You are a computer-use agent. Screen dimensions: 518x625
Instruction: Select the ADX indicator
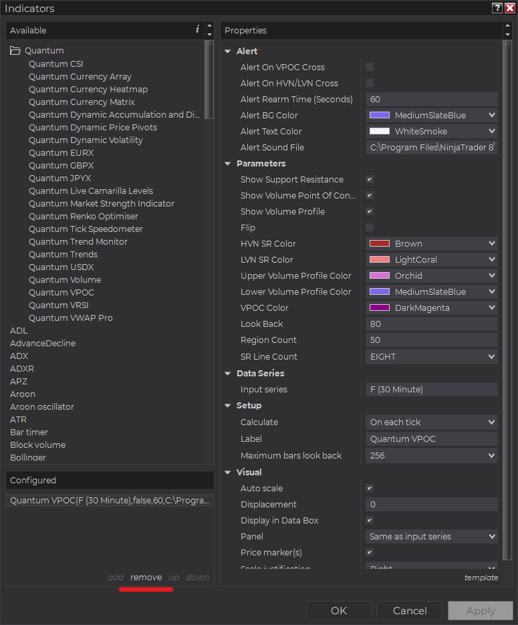coord(19,356)
